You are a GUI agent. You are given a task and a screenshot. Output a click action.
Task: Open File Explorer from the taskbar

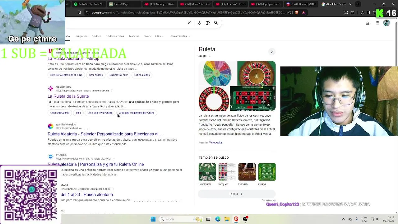pos(227,219)
